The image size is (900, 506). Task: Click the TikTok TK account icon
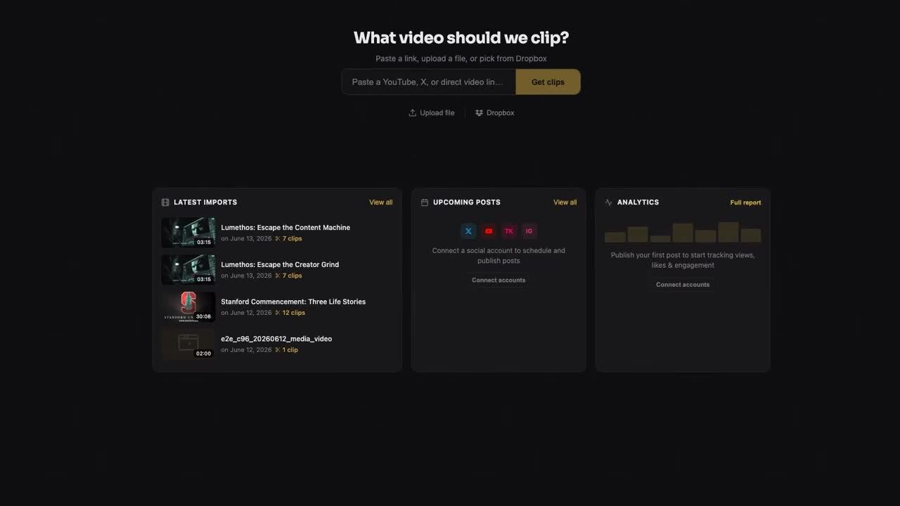point(509,231)
